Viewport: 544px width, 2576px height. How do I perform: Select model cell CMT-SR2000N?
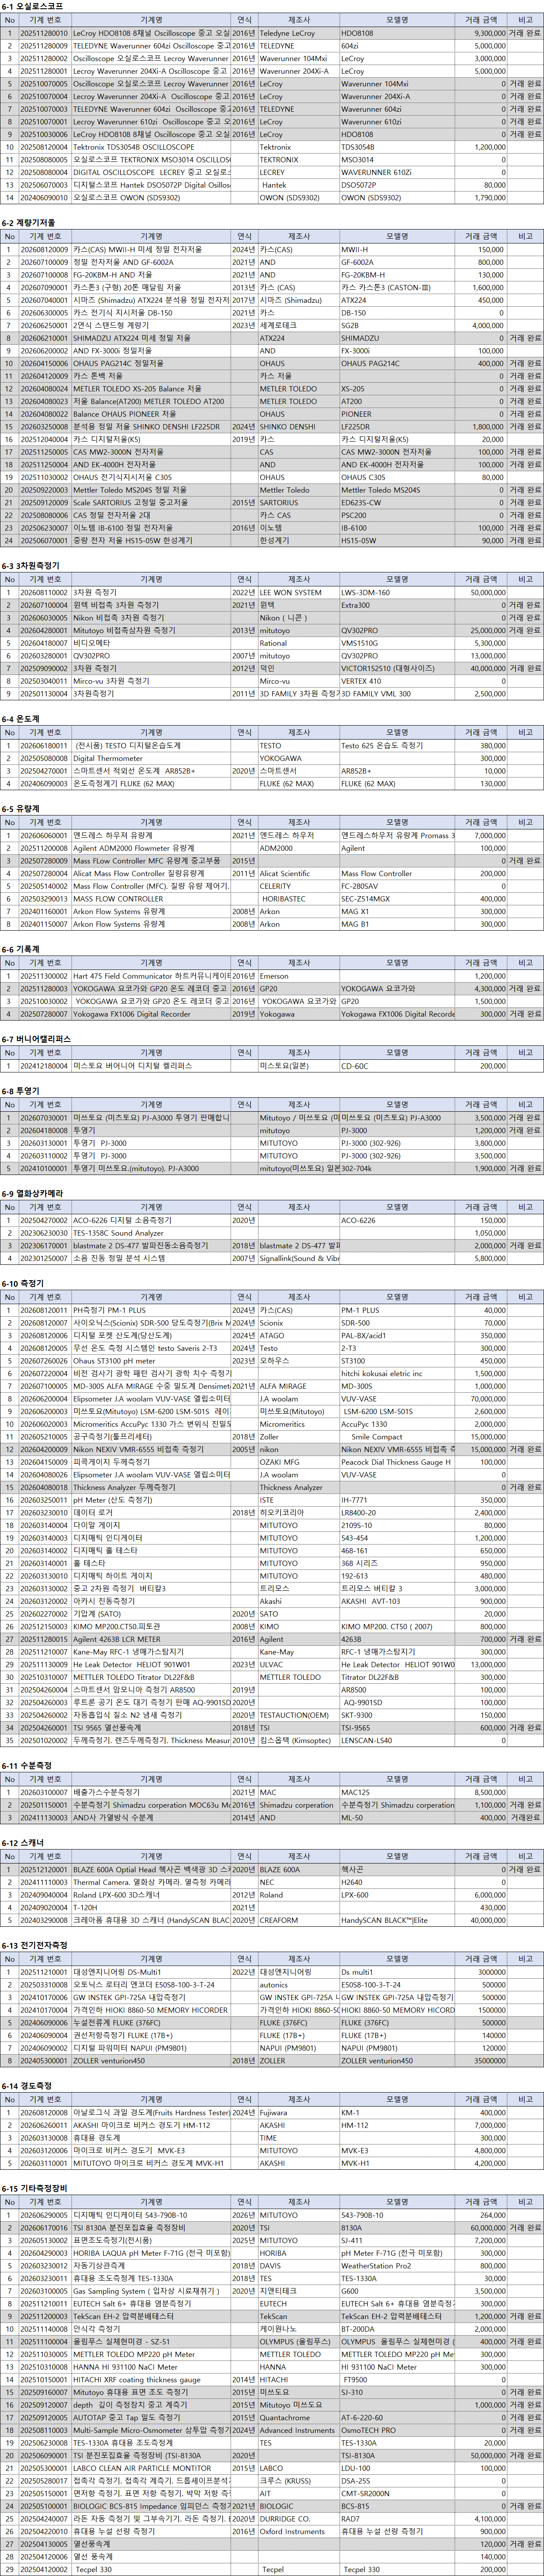point(396,2494)
